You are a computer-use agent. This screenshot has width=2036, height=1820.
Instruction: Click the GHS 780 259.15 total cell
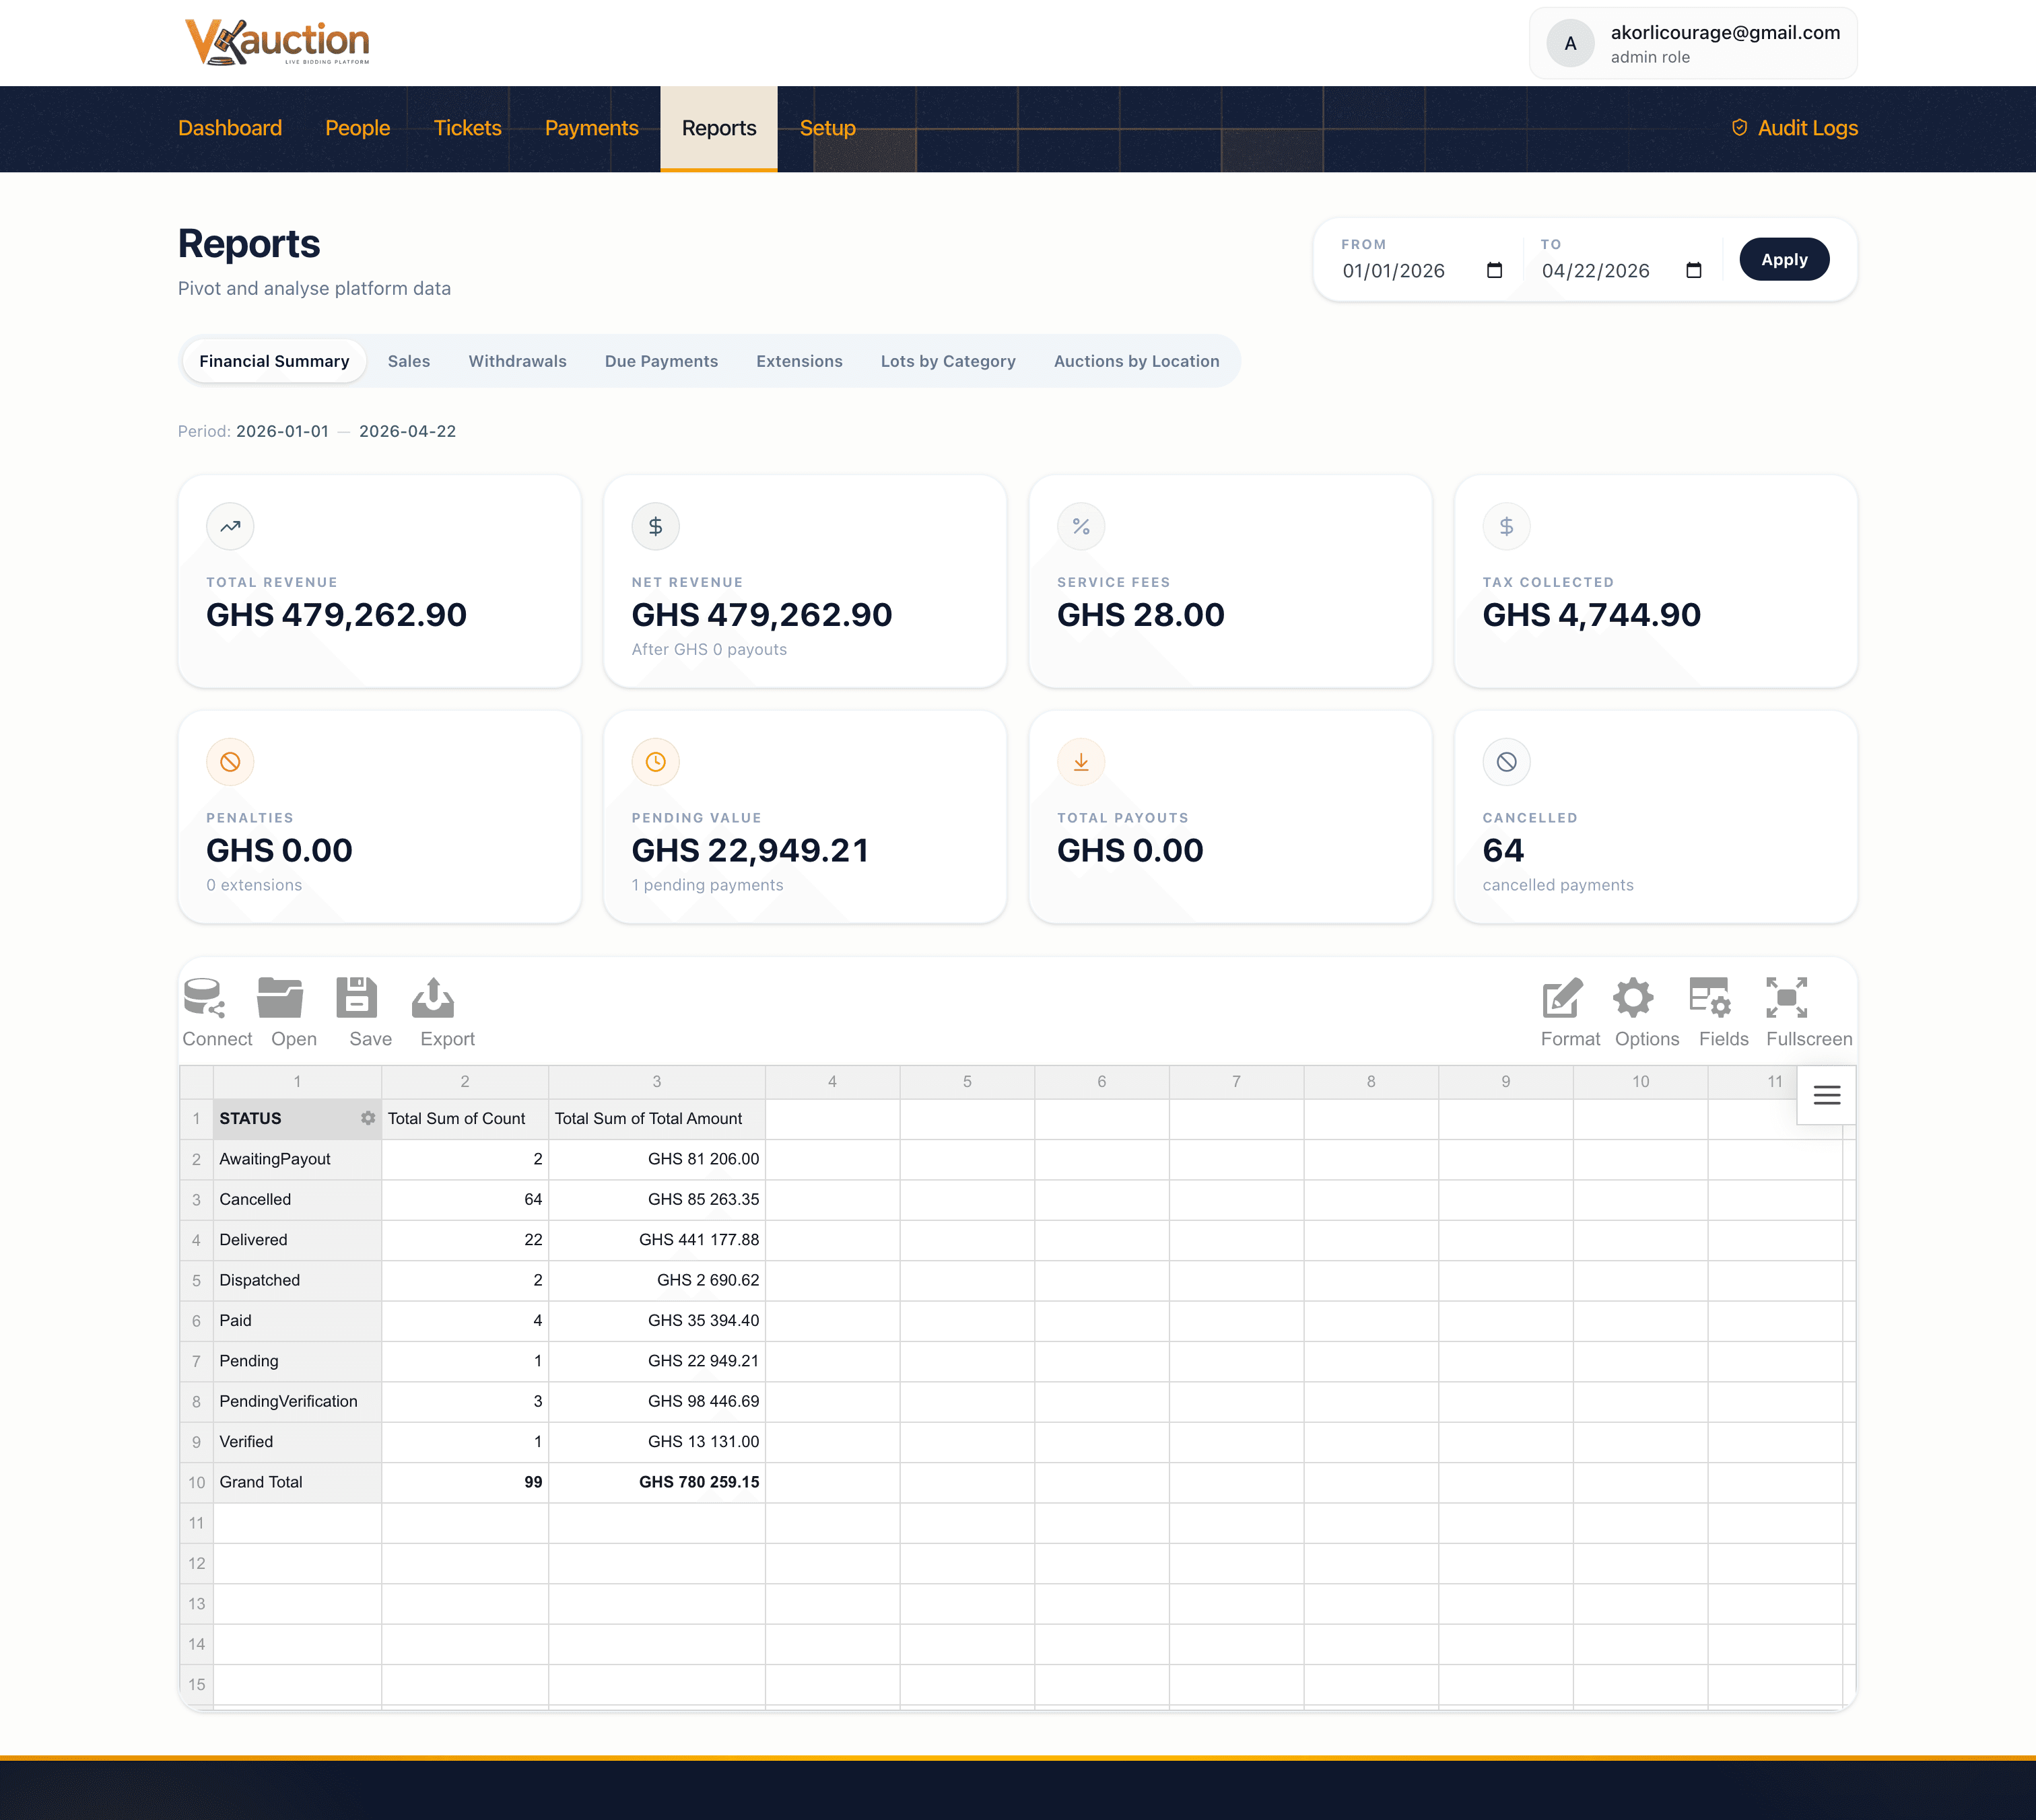coord(657,1482)
